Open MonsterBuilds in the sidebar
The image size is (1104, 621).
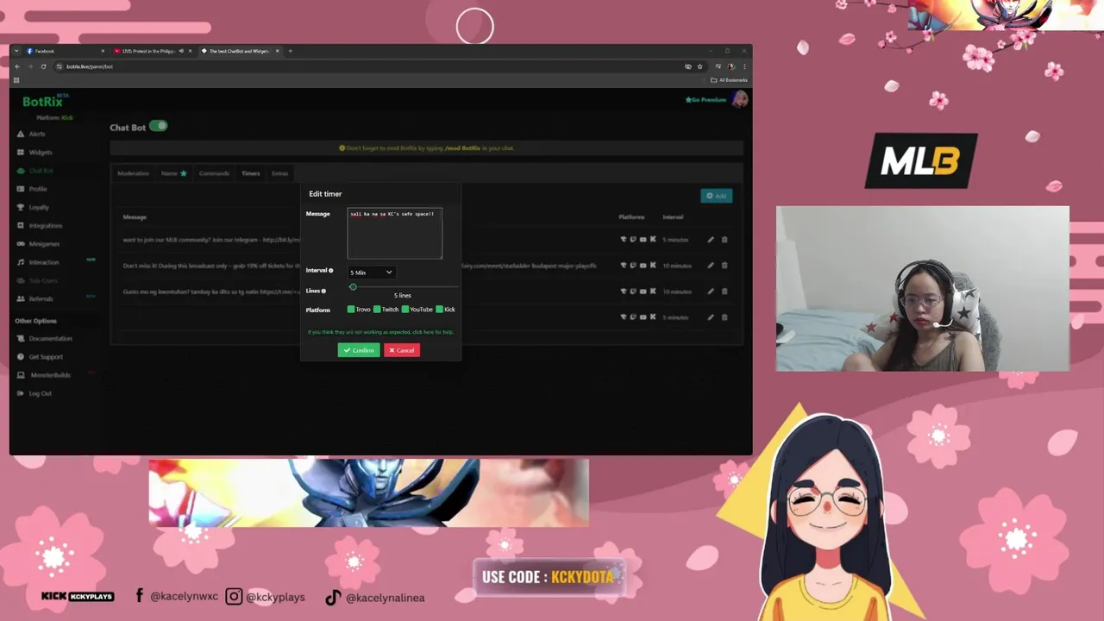click(x=44, y=375)
